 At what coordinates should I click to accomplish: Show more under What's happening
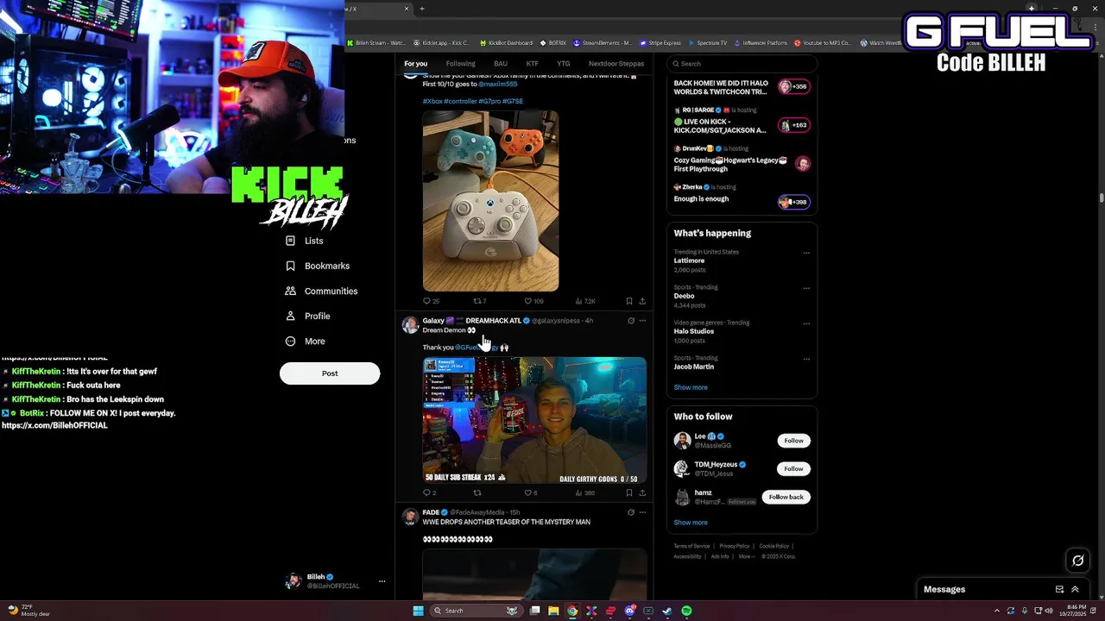(691, 387)
